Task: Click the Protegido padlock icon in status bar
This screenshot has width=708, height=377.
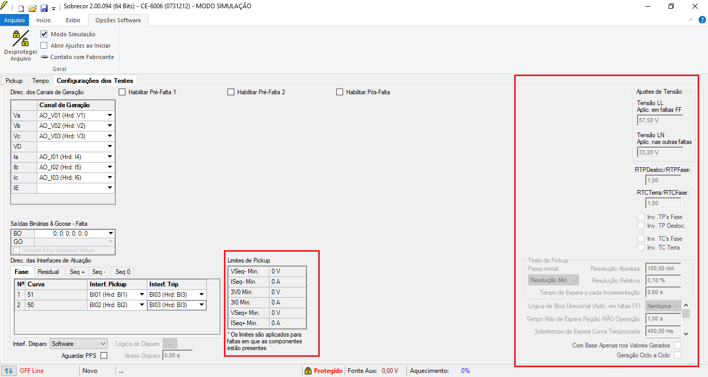Action: click(308, 371)
